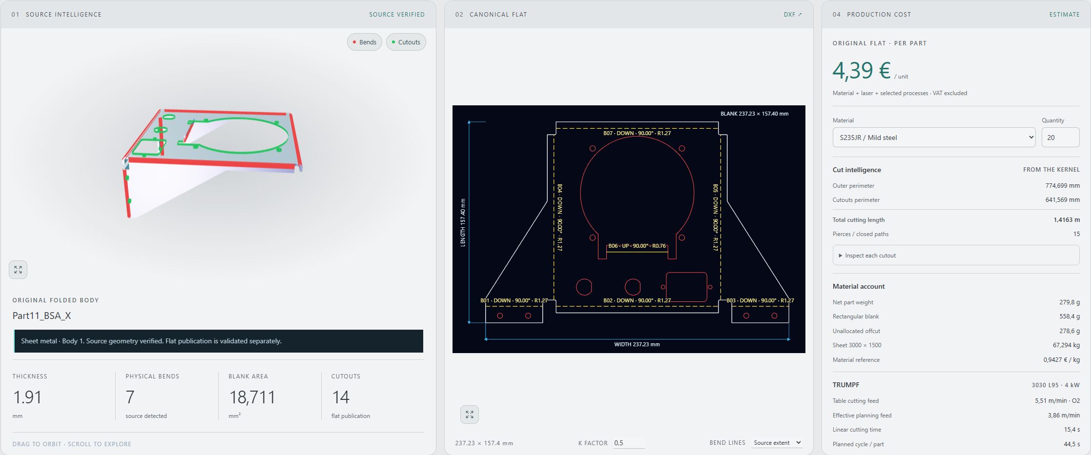Click the 3030 L95 · 4 kW machine spec

click(1056, 385)
